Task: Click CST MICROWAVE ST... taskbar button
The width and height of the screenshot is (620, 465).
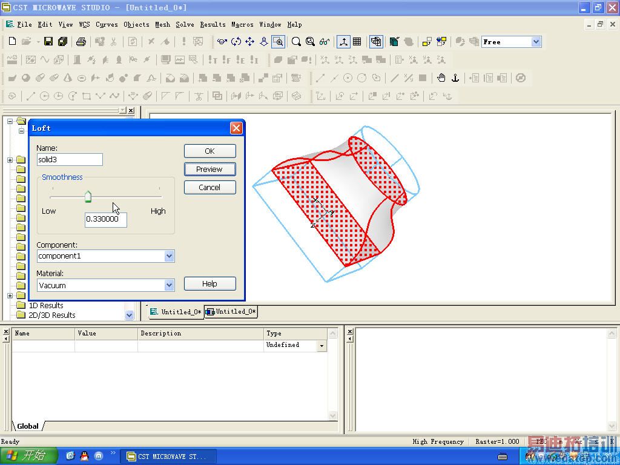Action: 168,457
